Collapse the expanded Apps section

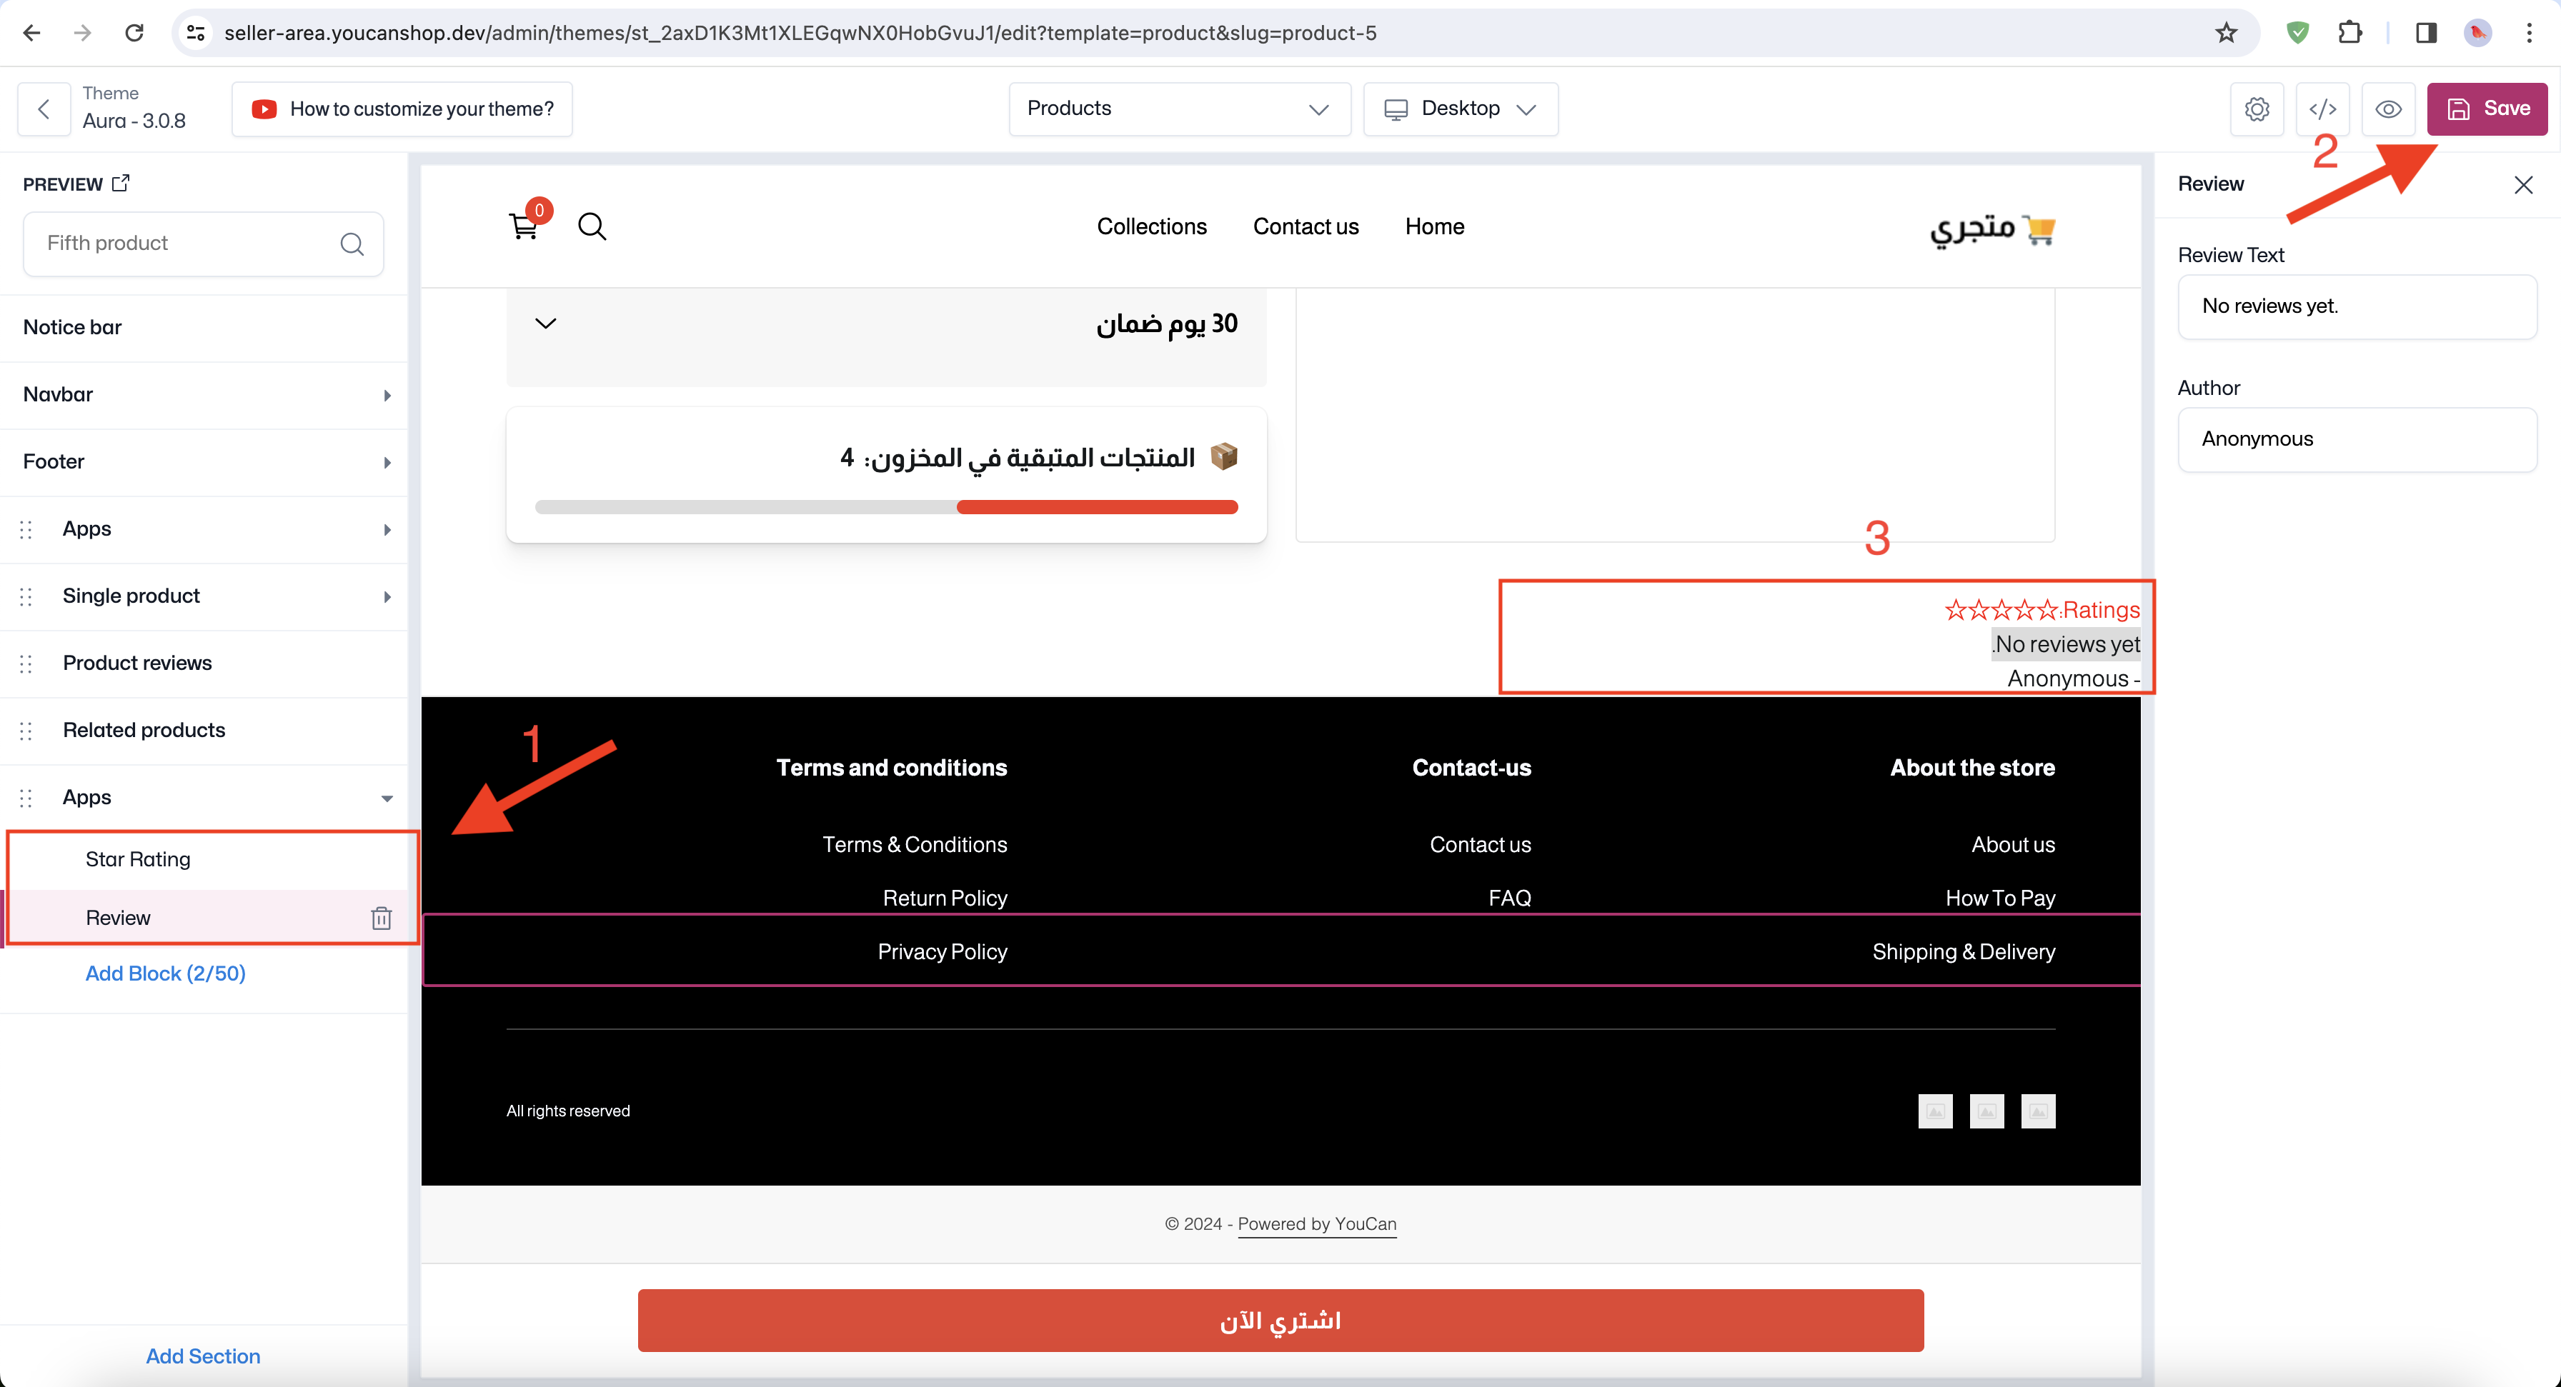pyautogui.click(x=387, y=798)
